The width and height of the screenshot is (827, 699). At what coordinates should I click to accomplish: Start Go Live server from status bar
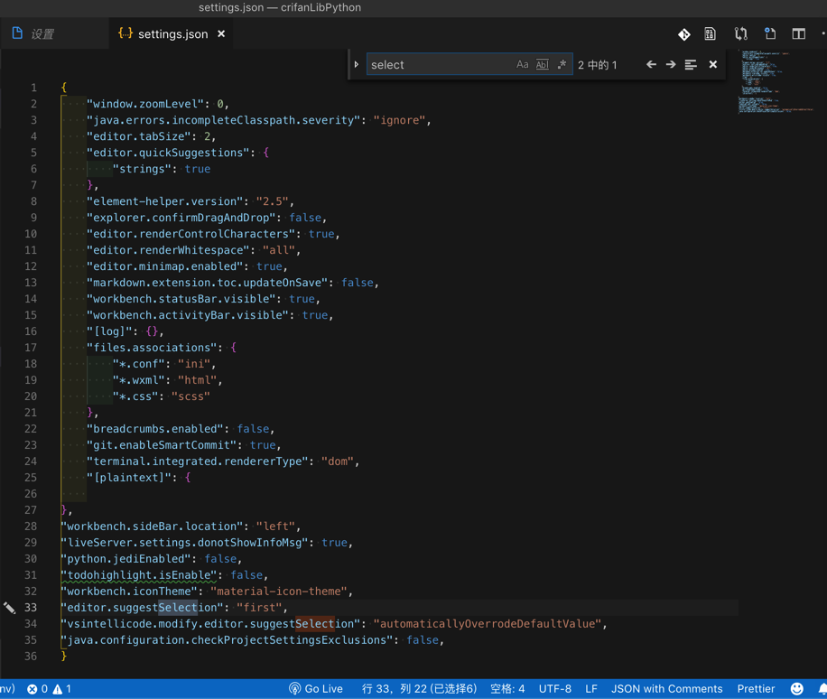click(316, 688)
